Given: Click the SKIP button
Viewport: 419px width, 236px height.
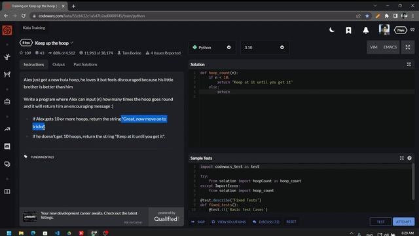Looking at the screenshot, I should click(x=198, y=222).
